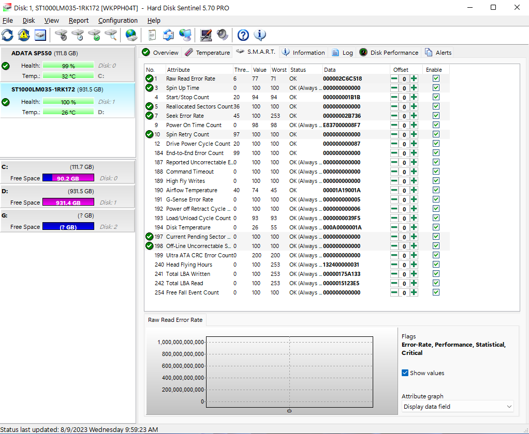Click green check icon of Raw Read Error Rate
This screenshot has width=529, height=434.
[x=150, y=79]
